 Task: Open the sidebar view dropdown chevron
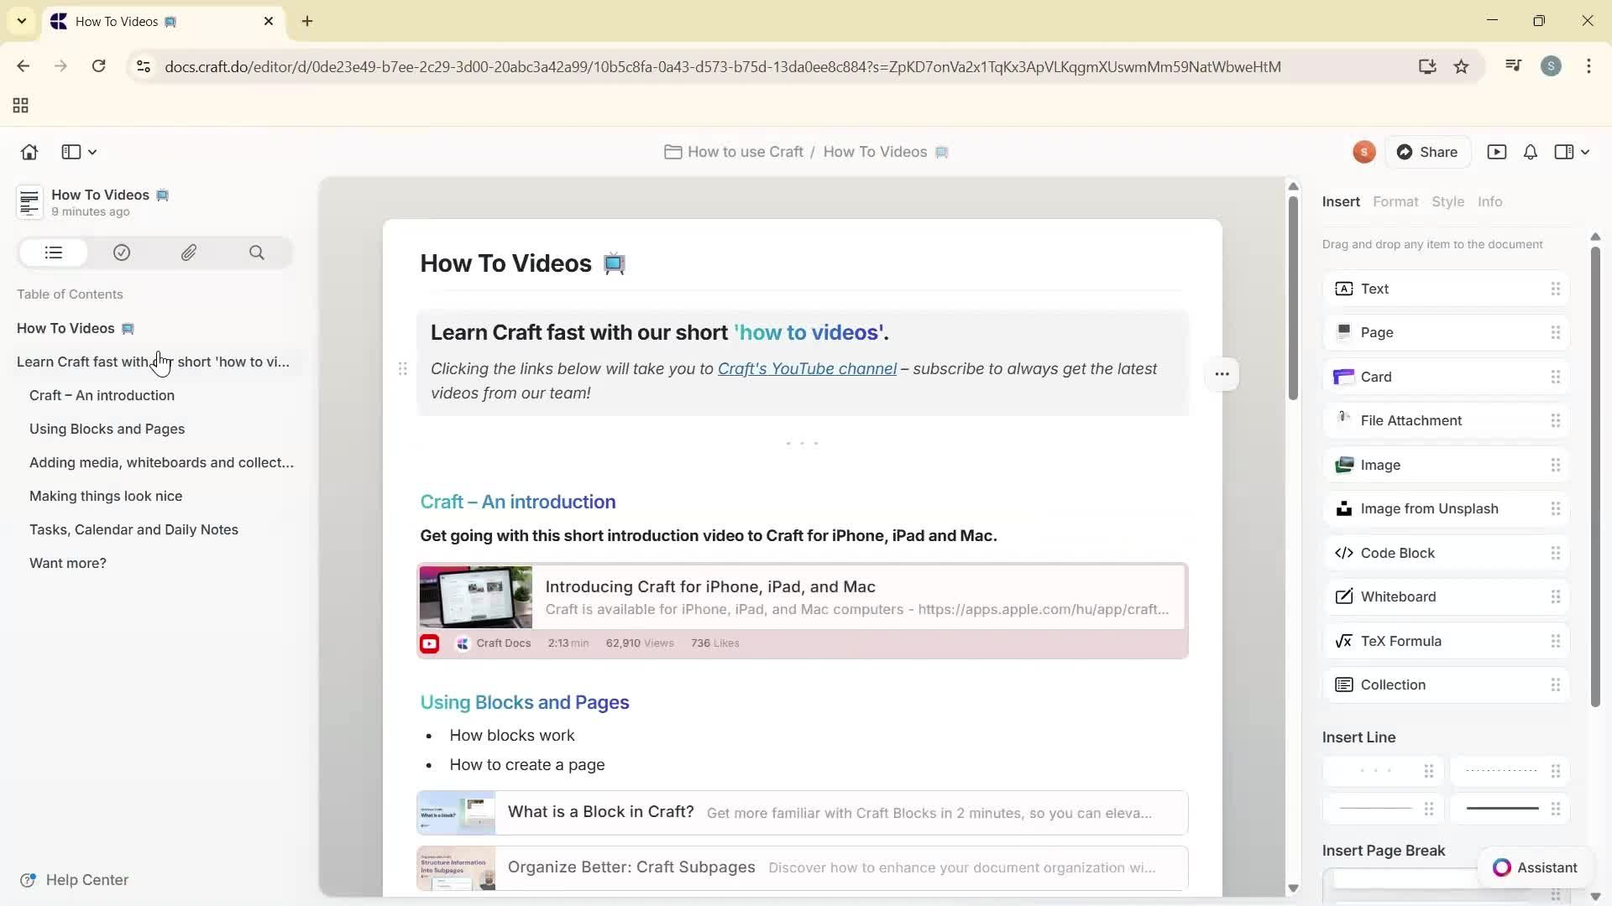click(x=91, y=152)
